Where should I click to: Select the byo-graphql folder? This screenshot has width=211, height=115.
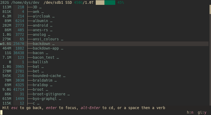tap(44, 99)
